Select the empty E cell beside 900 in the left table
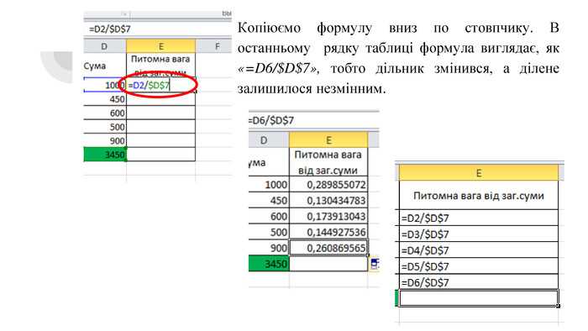The height and width of the screenshot is (331, 588). (161, 140)
